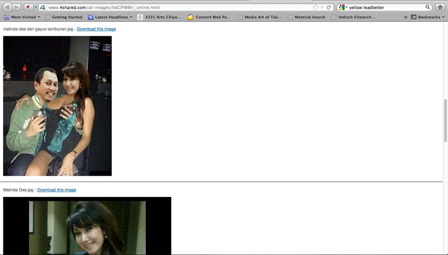Click the 'malinda dee dan gayus tambunan.jpg' filename
This screenshot has height=255, width=448.
click(38, 29)
